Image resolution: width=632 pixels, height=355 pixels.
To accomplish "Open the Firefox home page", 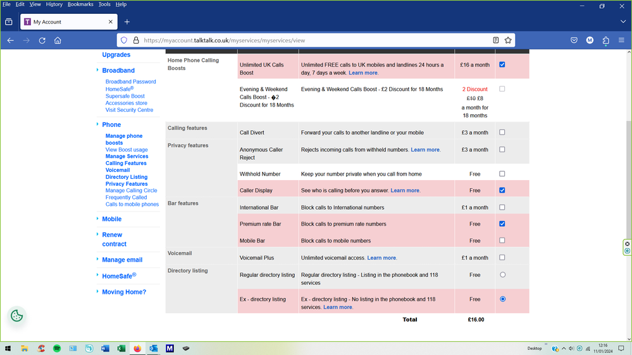I will 58,40.
